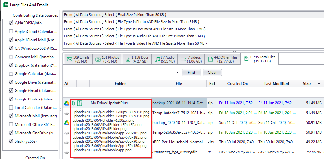
Task: Select the Datamaton_logo_workingfile file cell
Action: point(179,152)
